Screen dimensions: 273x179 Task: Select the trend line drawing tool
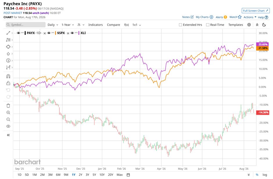(x=8, y=33)
